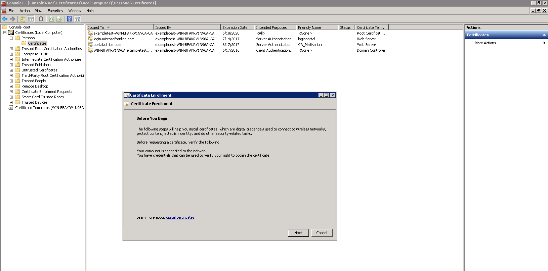Select the Trusted People tree folder
The image size is (548, 271).
[34, 81]
